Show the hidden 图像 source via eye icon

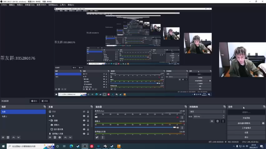(x=84, y=112)
